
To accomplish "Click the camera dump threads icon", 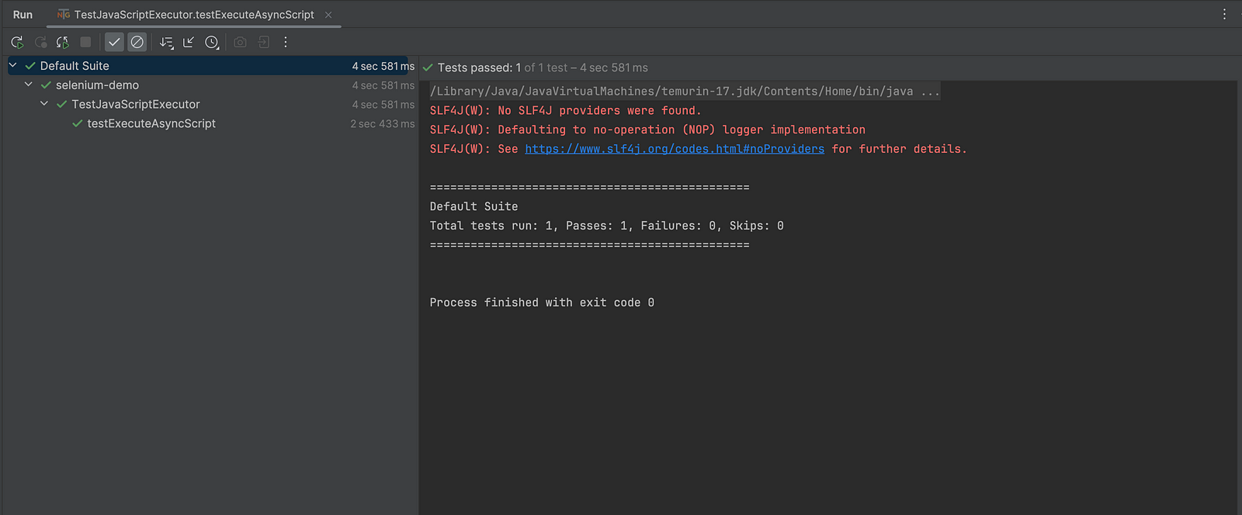I will pos(241,42).
